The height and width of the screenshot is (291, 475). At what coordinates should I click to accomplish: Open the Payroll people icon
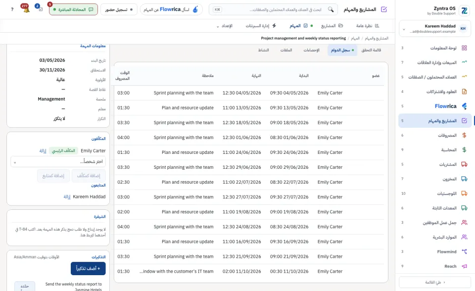pyautogui.click(x=464, y=223)
